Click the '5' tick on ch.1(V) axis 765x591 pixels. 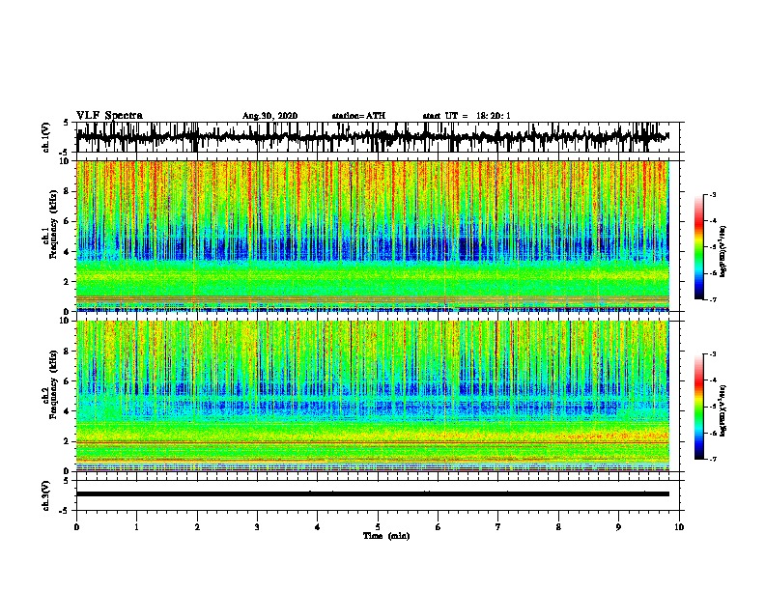[x=67, y=123]
